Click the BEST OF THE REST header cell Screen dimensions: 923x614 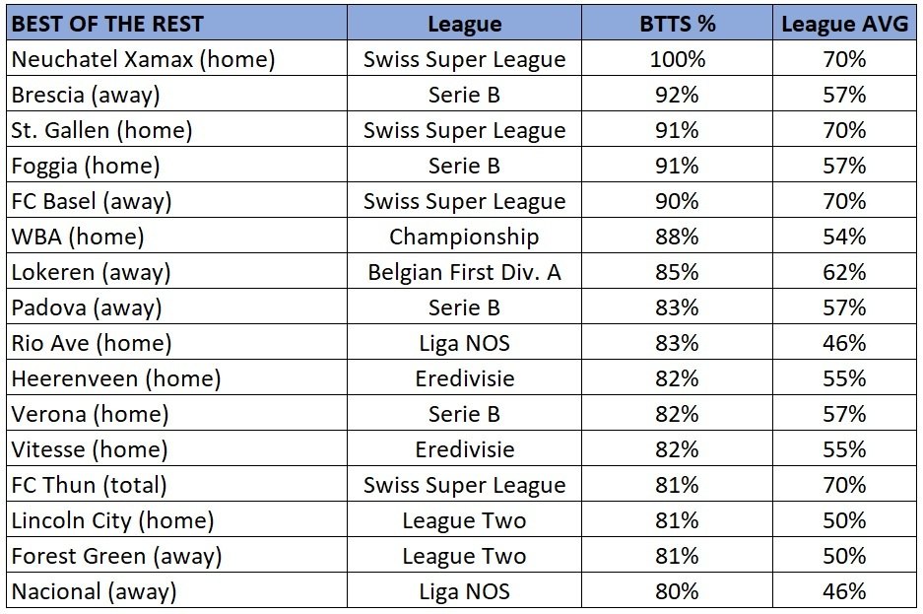pyautogui.click(x=176, y=24)
